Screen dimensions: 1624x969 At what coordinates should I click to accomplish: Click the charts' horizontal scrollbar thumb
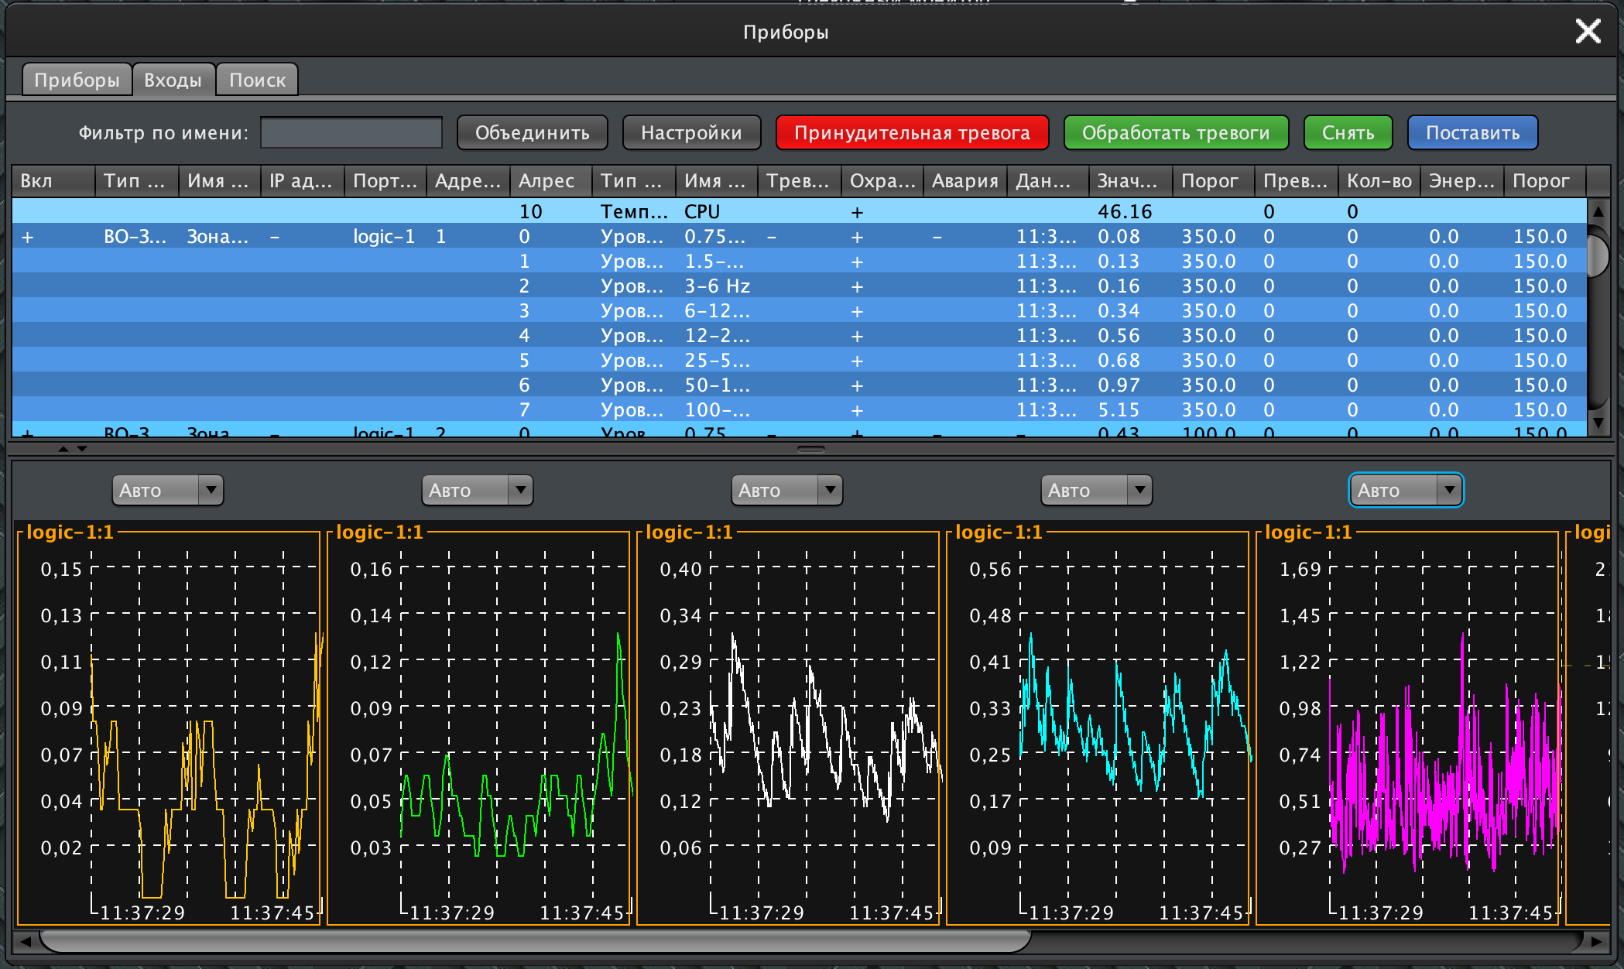click(x=534, y=941)
